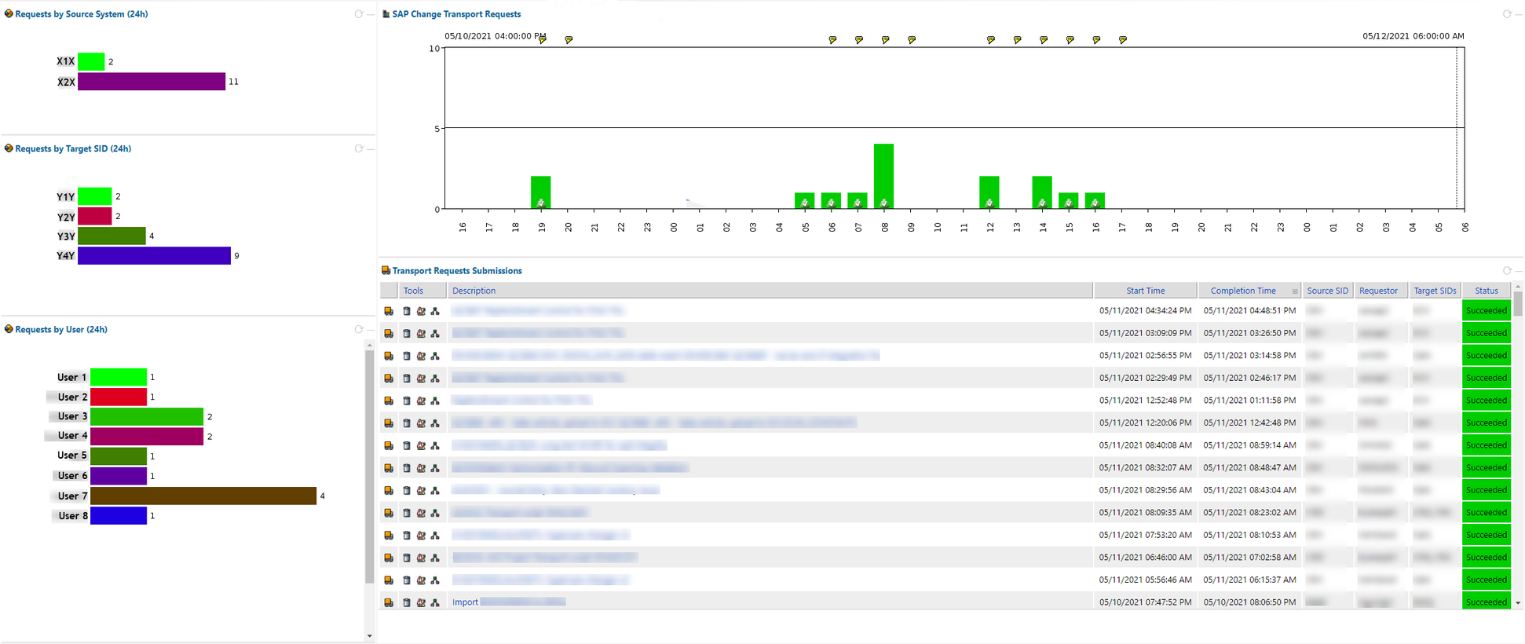Open the Import transport request link

pyautogui.click(x=465, y=602)
